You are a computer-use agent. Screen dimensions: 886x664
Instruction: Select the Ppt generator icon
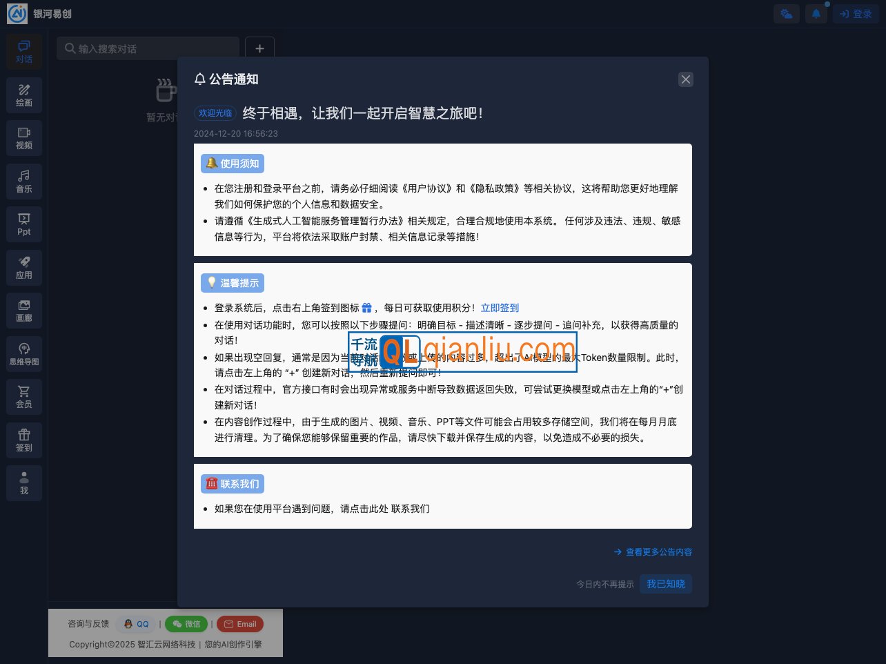[24, 224]
